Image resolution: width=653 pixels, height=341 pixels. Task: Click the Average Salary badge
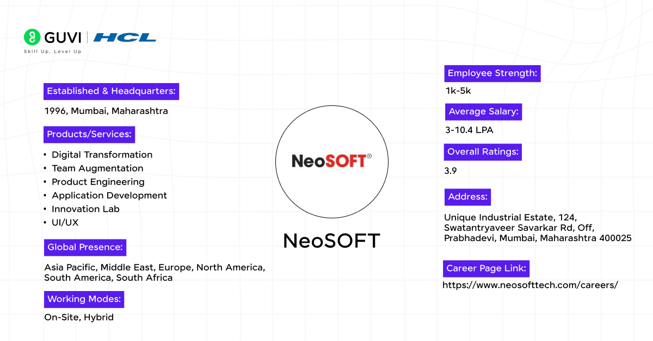483,111
